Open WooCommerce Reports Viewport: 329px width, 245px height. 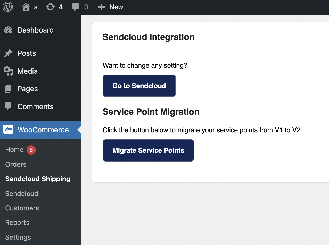pos(17,223)
